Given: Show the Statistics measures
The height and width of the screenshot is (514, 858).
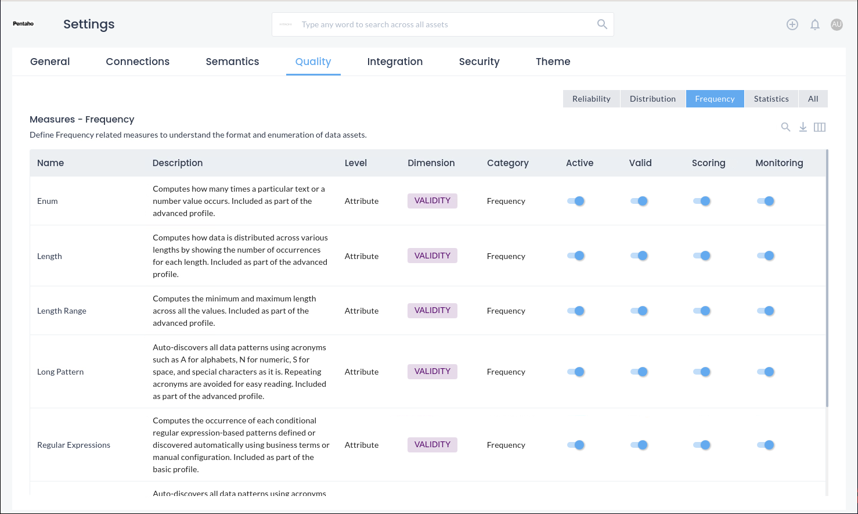Looking at the screenshot, I should 771,99.
